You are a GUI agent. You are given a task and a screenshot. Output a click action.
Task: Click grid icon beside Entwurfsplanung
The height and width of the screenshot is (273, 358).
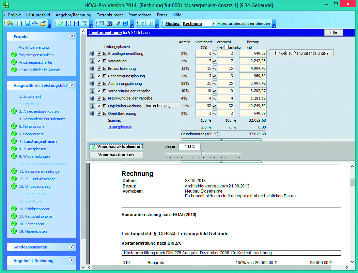(92, 68)
